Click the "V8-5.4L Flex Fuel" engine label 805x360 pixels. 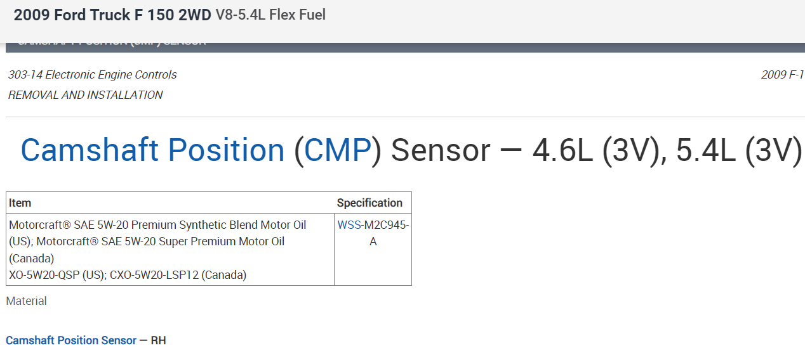pyautogui.click(x=270, y=15)
